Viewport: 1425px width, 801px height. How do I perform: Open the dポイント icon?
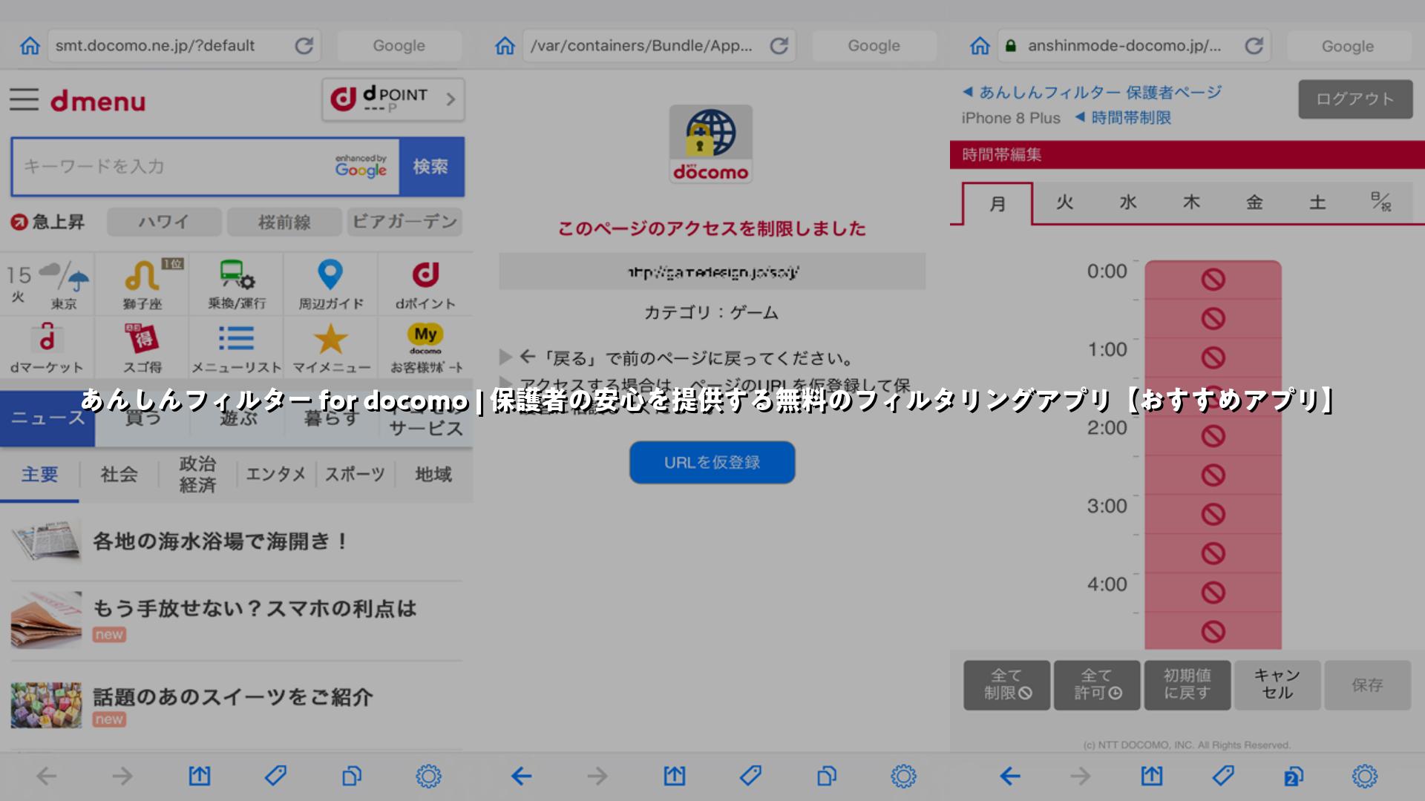click(425, 285)
